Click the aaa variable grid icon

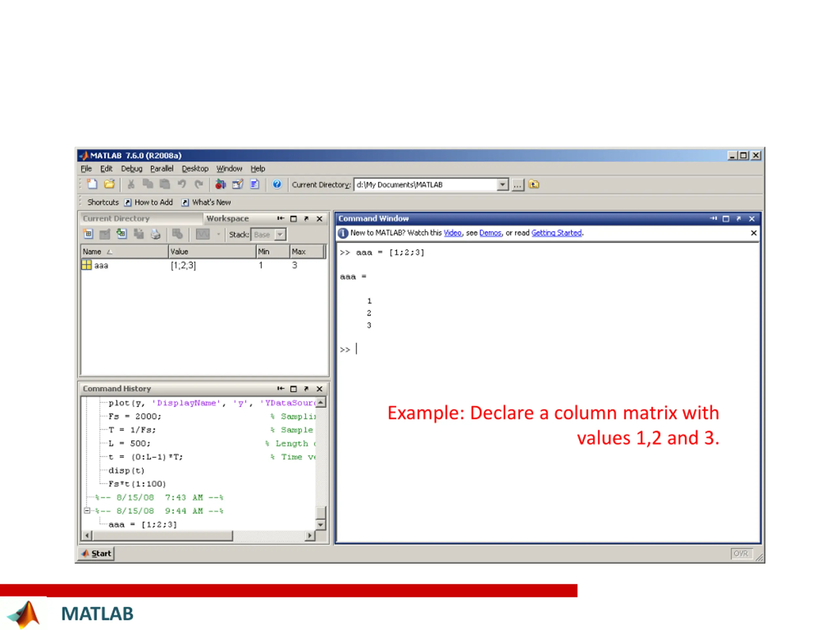click(x=87, y=265)
